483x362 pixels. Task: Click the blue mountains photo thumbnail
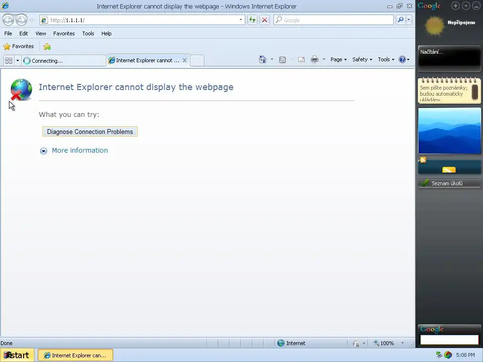pos(449,131)
